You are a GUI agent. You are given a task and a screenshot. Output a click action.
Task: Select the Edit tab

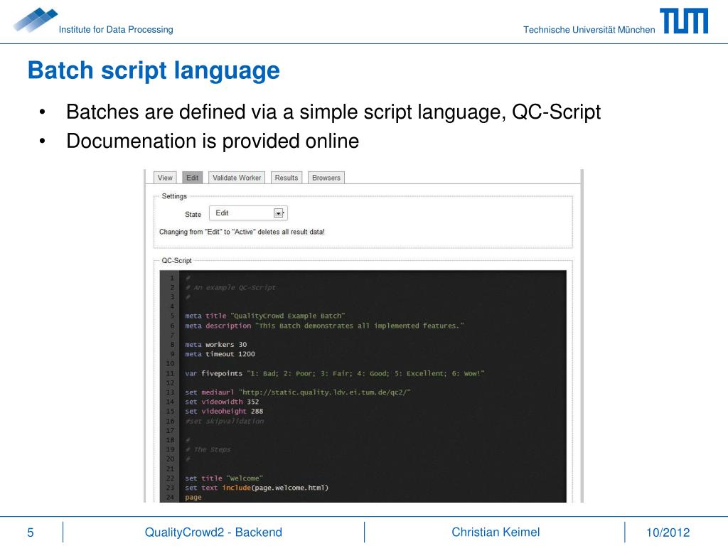click(x=192, y=178)
